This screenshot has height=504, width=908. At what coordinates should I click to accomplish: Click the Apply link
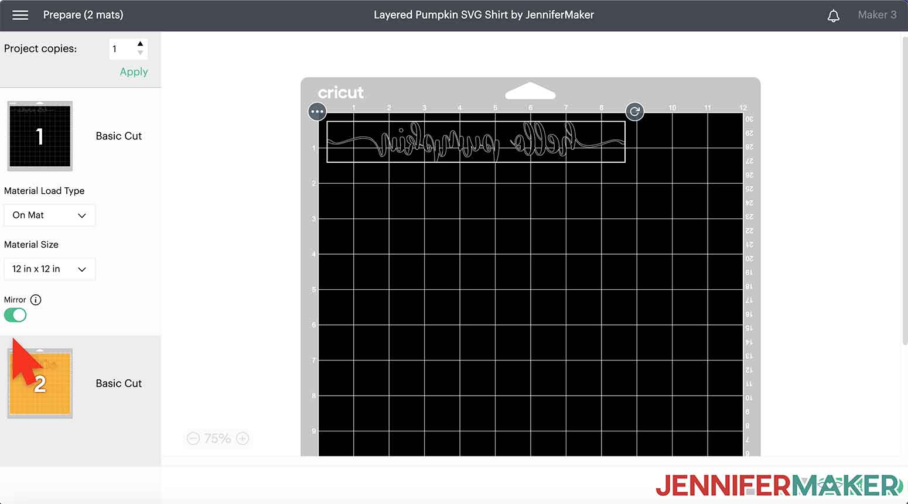(x=134, y=72)
